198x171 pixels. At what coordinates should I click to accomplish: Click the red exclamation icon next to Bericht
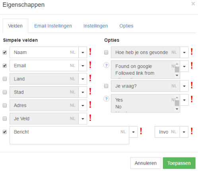pyautogui.click(x=141, y=131)
